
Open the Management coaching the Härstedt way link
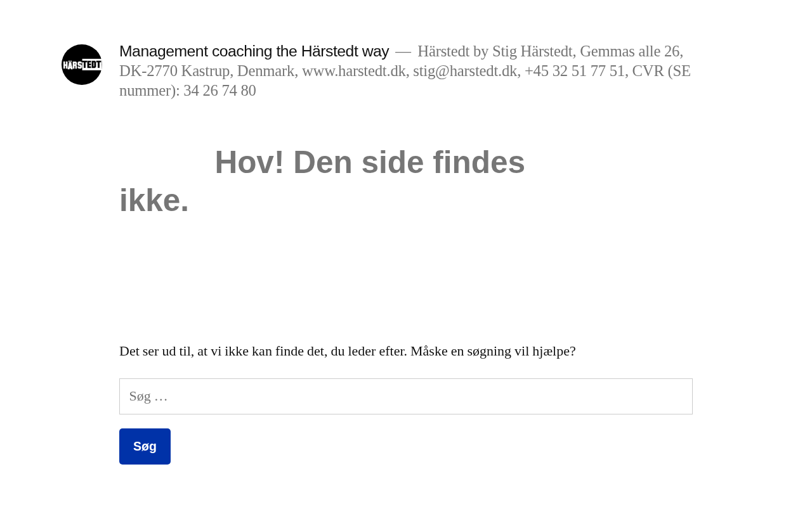point(254,51)
